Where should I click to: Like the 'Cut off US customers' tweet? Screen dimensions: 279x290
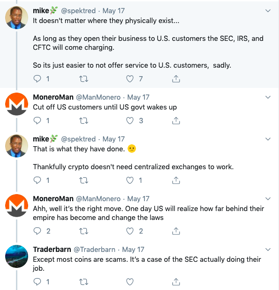click(130, 121)
